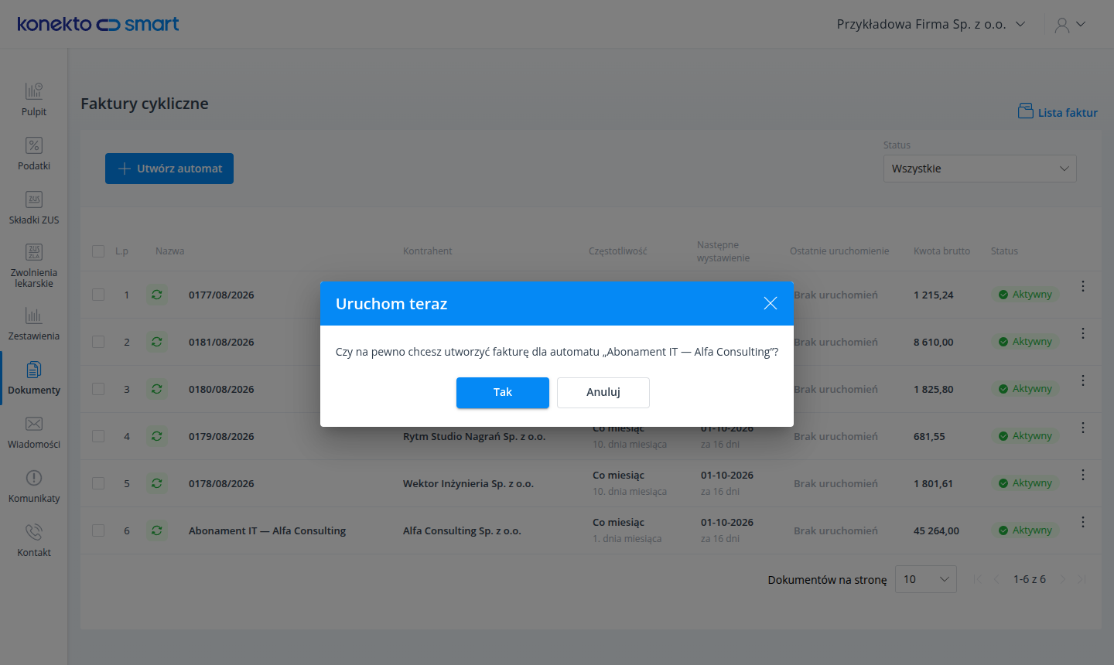This screenshot has width=1114, height=665.
Task: Close the Uruchom teraz dialog
Action: point(771,303)
